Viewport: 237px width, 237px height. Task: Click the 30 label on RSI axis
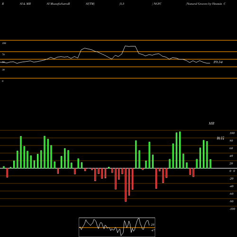tap(3, 70)
